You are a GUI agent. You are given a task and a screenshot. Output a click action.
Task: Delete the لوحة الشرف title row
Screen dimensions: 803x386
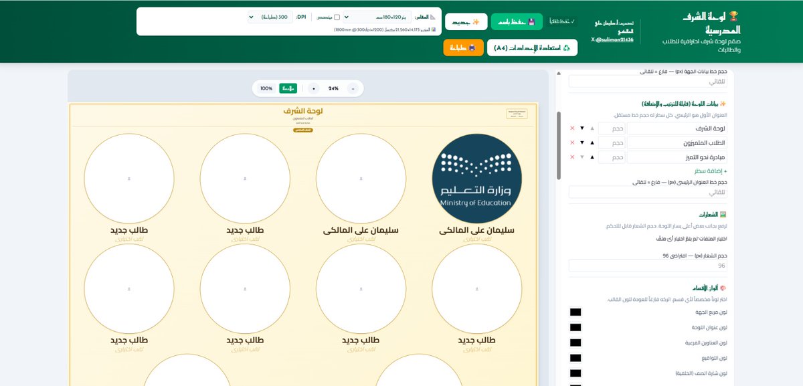pyautogui.click(x=571, y=128)
